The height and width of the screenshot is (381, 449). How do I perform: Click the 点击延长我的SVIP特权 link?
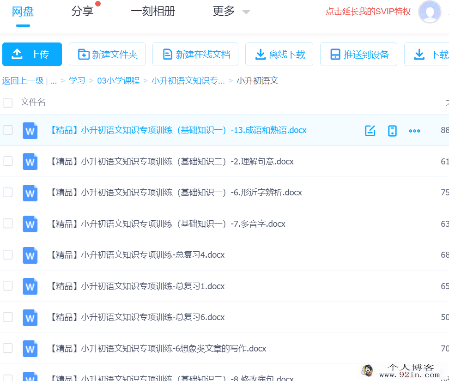point(368,12)
